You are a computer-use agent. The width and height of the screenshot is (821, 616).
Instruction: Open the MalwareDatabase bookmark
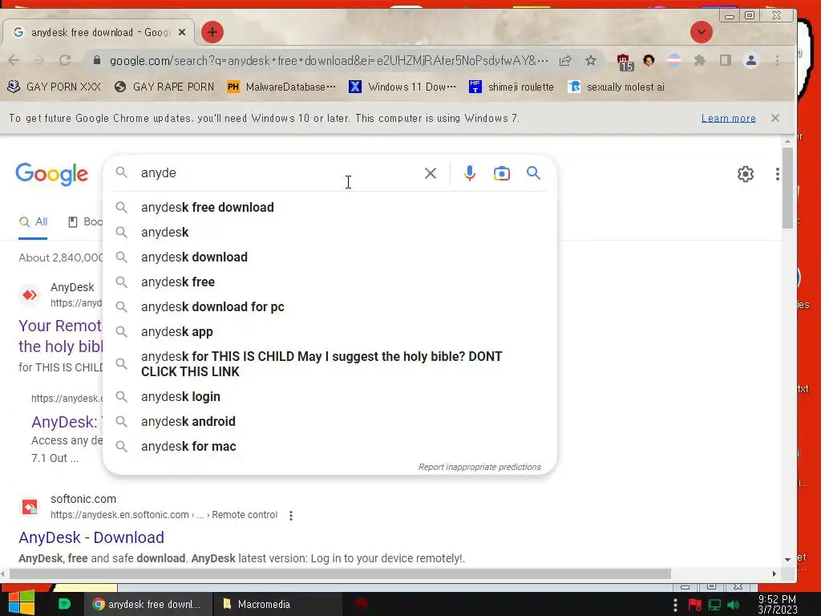(x=281, y=87)
